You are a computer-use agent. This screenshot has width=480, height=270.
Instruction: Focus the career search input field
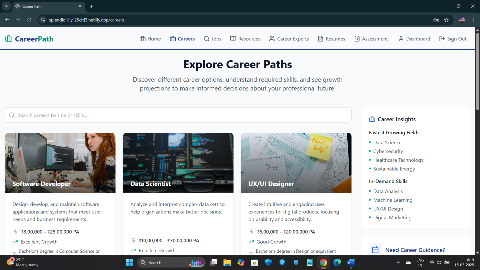point(178,115)
